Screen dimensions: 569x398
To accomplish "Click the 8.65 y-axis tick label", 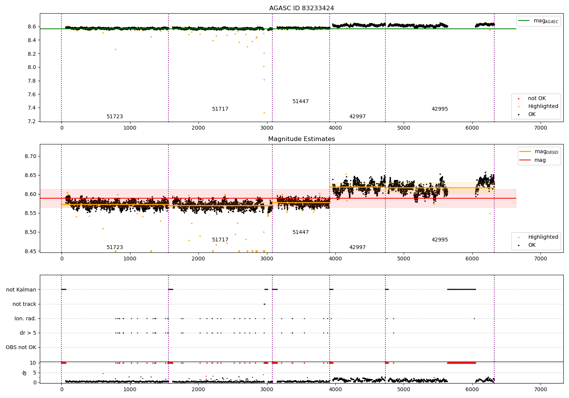I will click(30, 175).
